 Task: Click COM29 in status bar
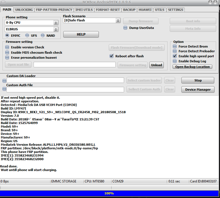(118, 181)
